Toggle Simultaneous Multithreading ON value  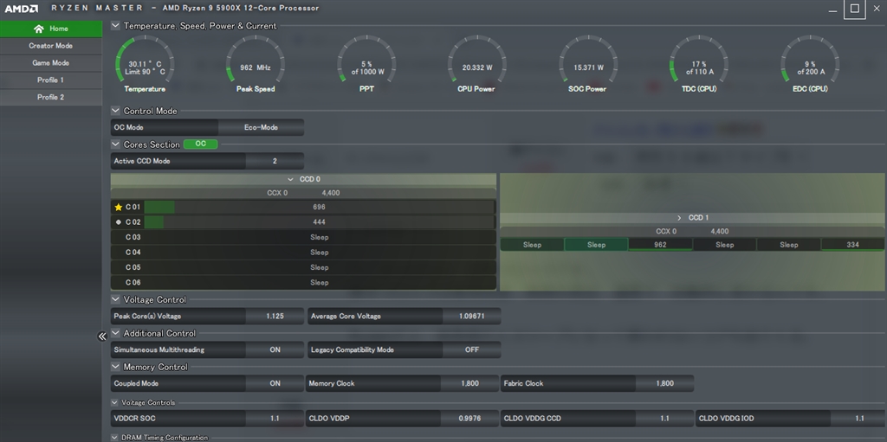(x=275, y=349)
